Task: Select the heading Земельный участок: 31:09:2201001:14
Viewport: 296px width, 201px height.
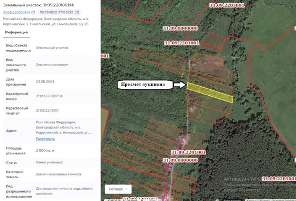Action: tap(38, 5)
